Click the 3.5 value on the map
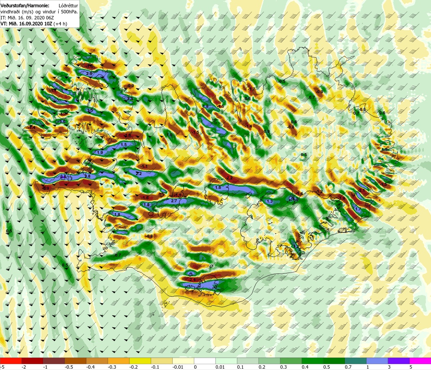 point(130,98)
